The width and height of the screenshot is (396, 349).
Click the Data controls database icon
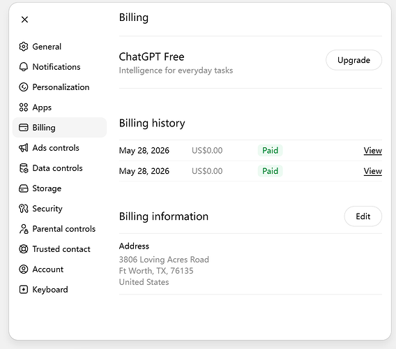tap(24, 168)
